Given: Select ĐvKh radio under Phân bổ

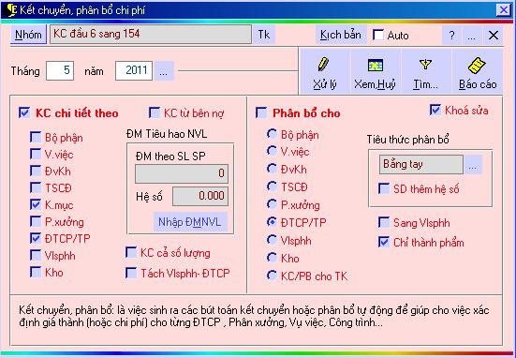Looking at the screenshot, I should (x=272, y=169).
